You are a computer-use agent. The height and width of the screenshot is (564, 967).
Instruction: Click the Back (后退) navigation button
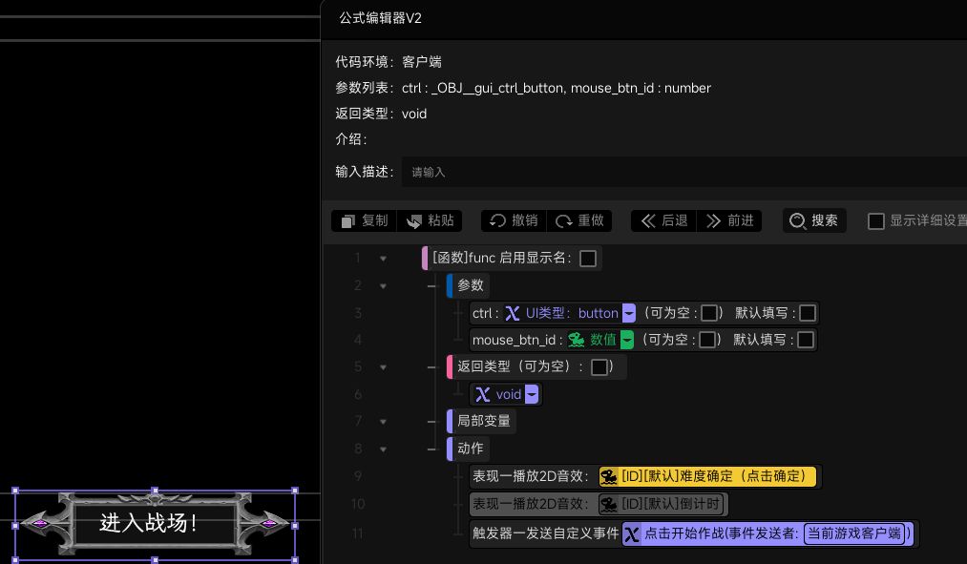pos(663,220)
